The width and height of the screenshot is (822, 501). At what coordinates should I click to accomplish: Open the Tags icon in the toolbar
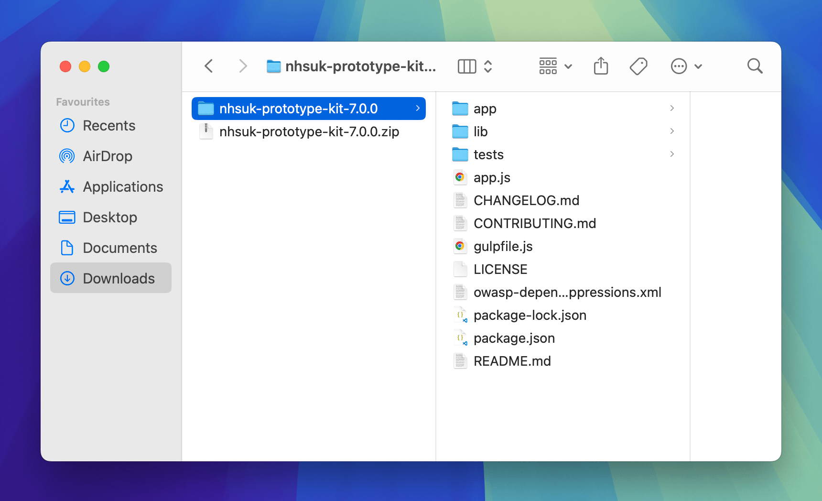(x=638, y=66)
